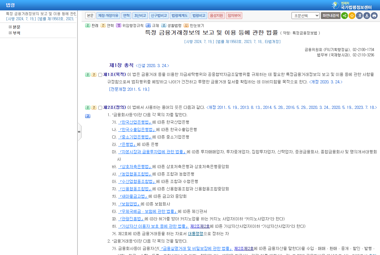This screenshot has height=255, width=380.
Task: Open 「은행법」 link
Action: point(127,144)
